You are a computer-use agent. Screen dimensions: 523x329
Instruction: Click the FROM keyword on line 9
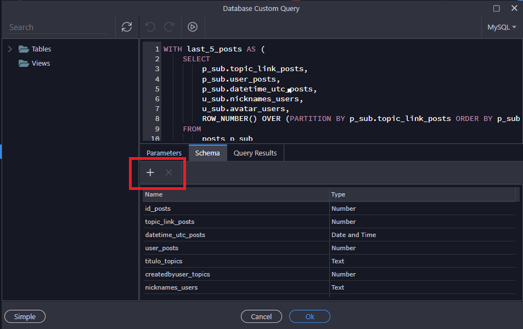[192, 129]
